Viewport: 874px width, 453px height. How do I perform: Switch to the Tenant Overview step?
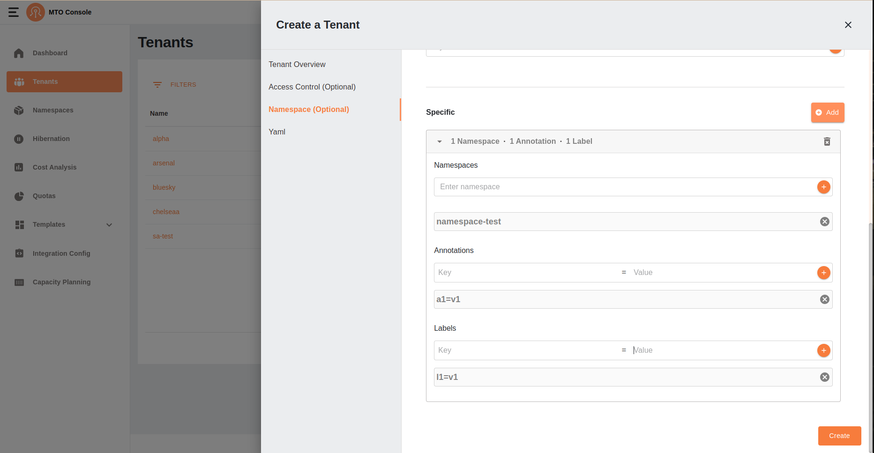click(297, 65)
